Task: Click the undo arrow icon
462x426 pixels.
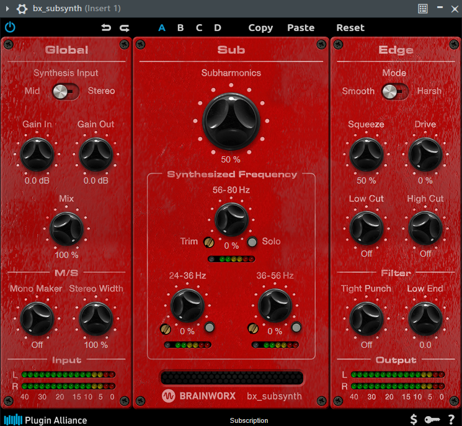Action: click(x=106, y=28)
